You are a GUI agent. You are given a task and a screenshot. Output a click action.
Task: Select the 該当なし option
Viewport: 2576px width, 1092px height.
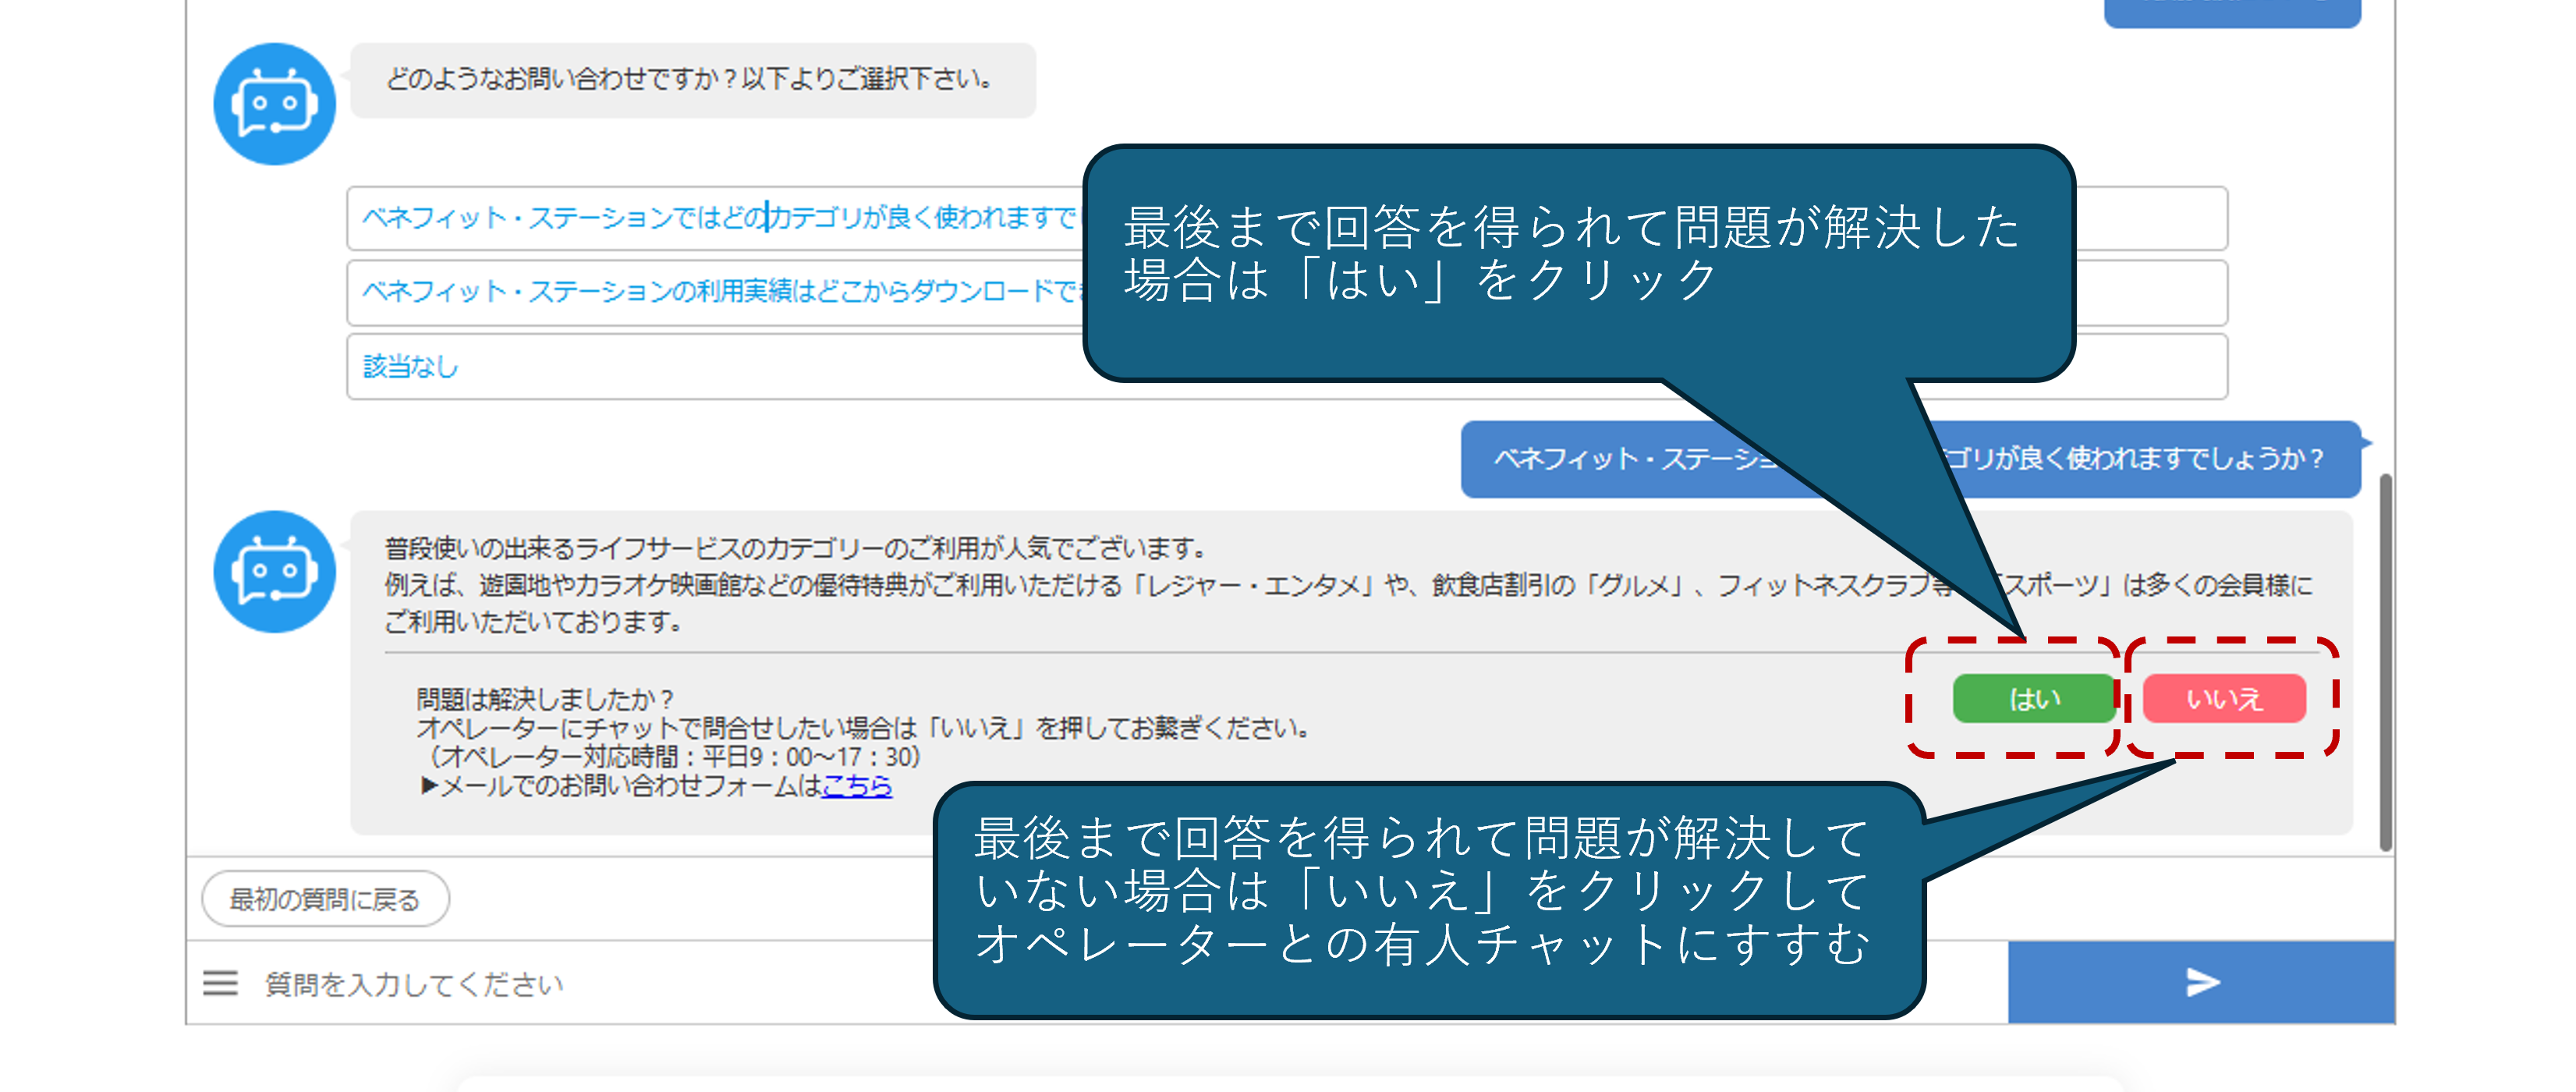click(x=1287, y=367)
